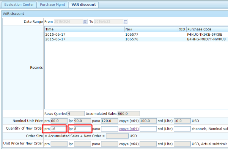Click the Purchase Code column header

(x=207, y=29)
